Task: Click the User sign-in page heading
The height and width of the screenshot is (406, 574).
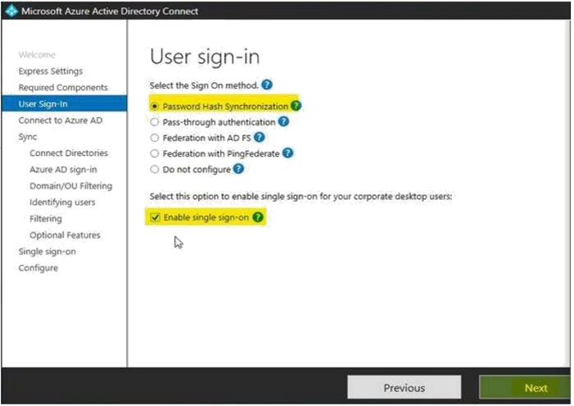Action: [x=205, y=57]
